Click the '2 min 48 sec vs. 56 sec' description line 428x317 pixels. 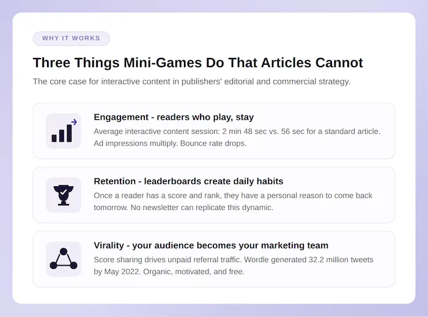pyautogui.click(x=237, y=131)
